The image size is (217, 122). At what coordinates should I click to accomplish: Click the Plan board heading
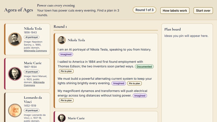point(173,29)
